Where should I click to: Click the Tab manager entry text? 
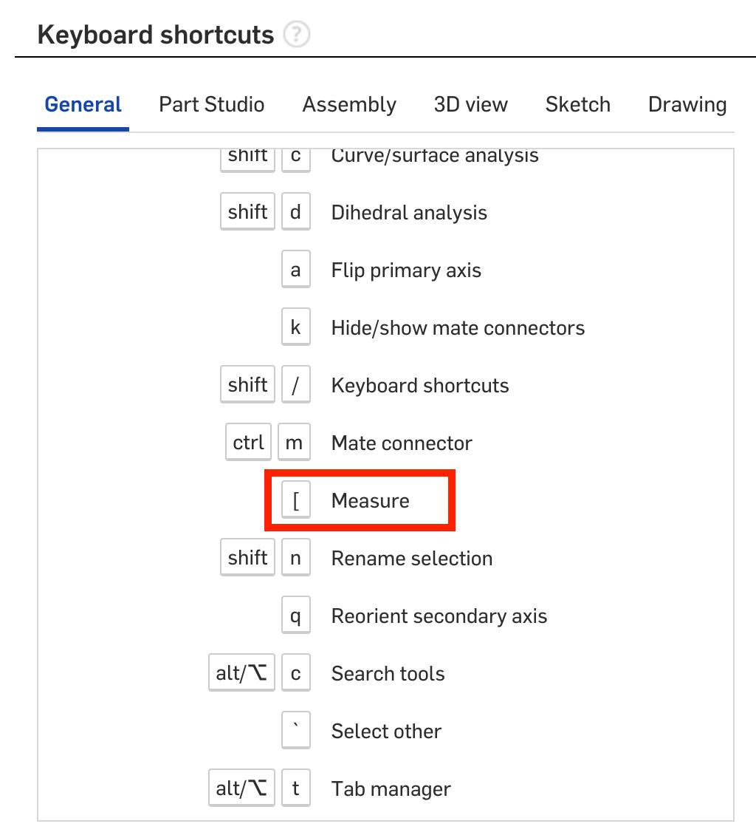391,789
